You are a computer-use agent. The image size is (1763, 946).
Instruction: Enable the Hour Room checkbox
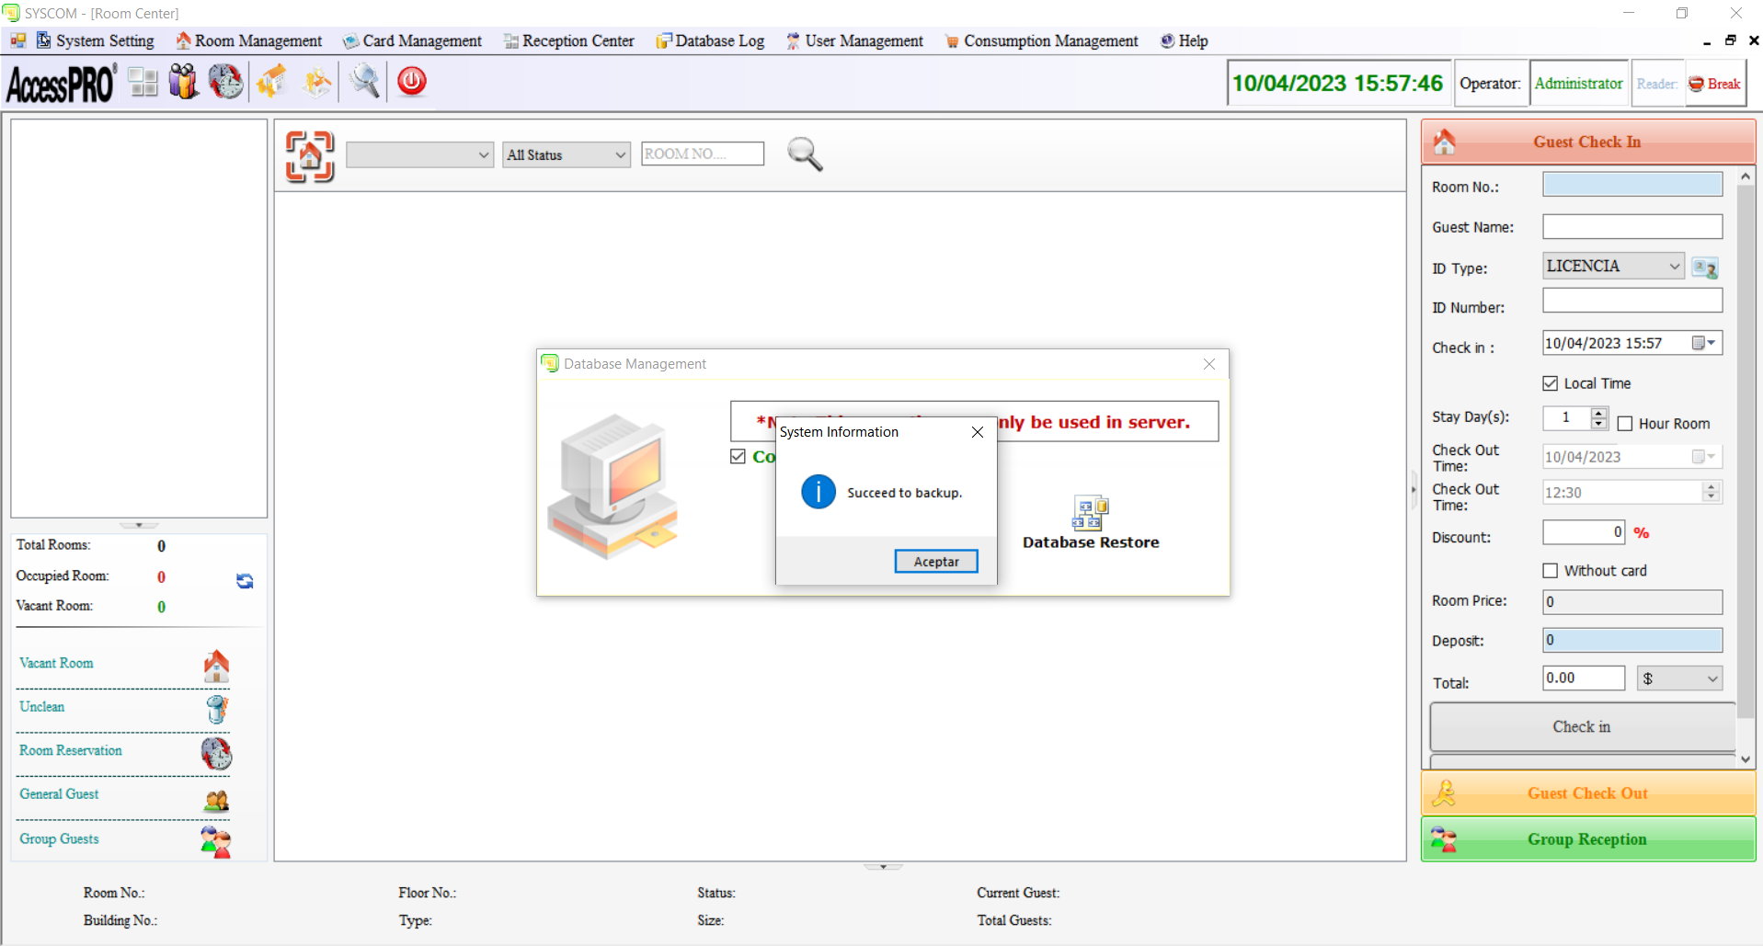point(1625,424)
